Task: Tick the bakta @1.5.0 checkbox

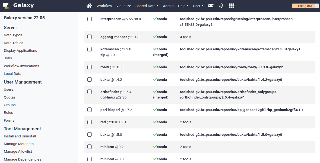Action: tap(90, 135)
